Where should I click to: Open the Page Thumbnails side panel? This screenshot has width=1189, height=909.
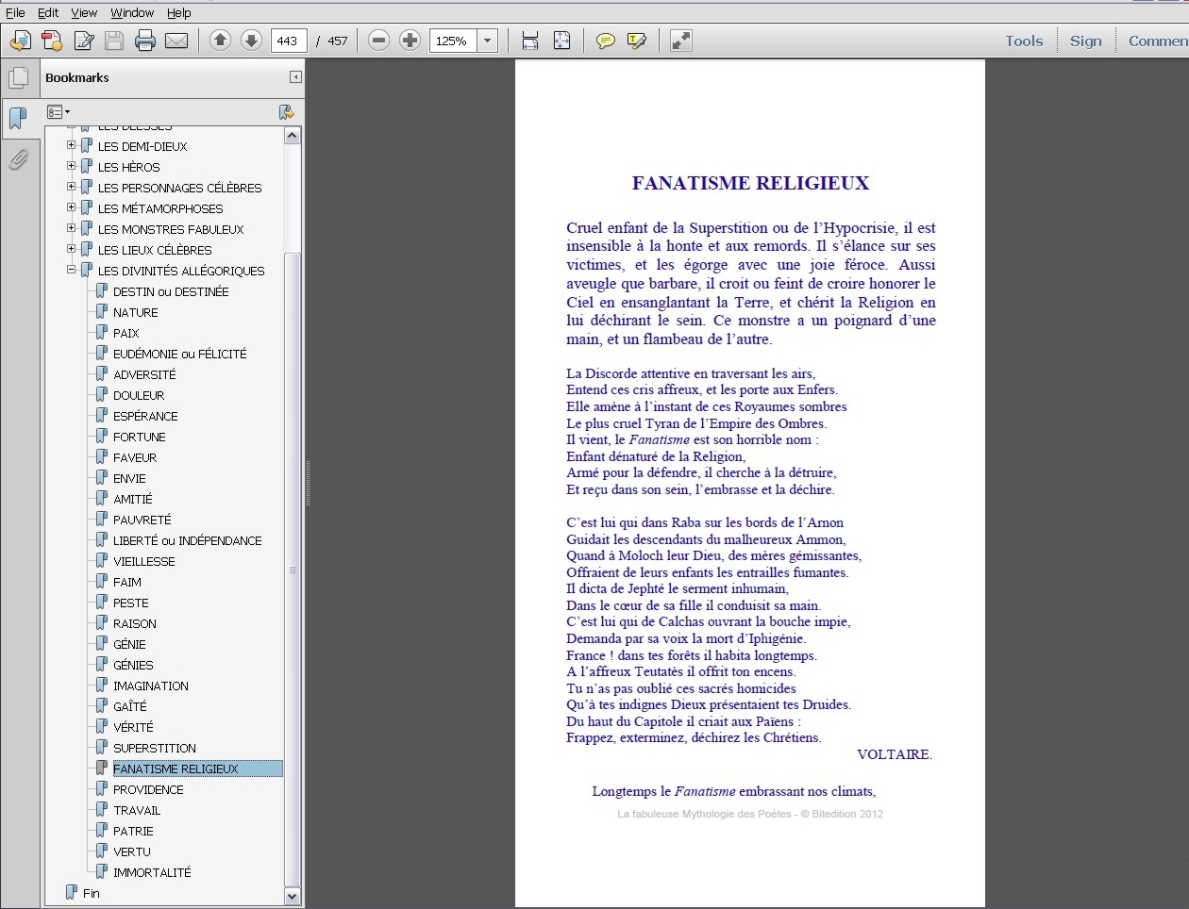click(18, 78)
